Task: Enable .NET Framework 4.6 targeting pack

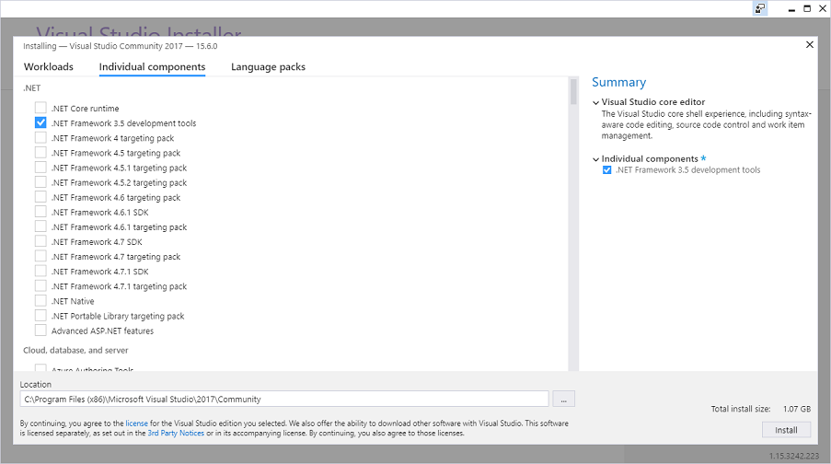Action: (40, 197)
